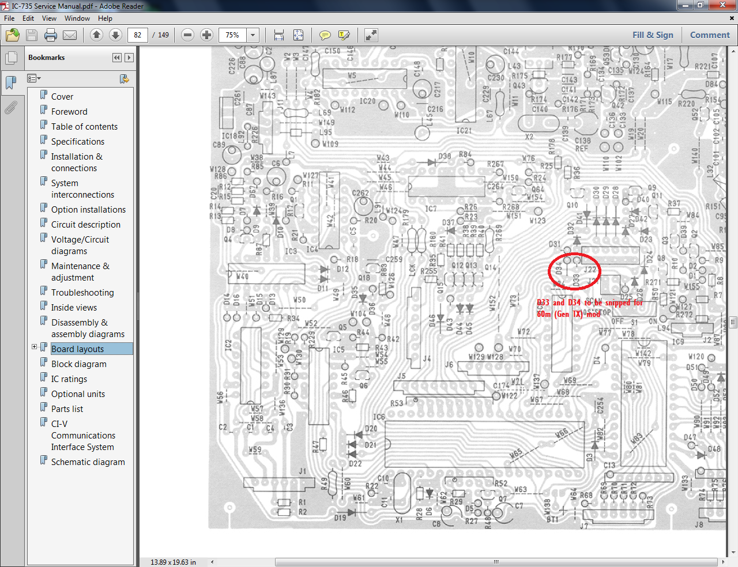The image size is (738, 567).
Task: Open bookmarks options menu dropdown
Action: tap(34, 78)
